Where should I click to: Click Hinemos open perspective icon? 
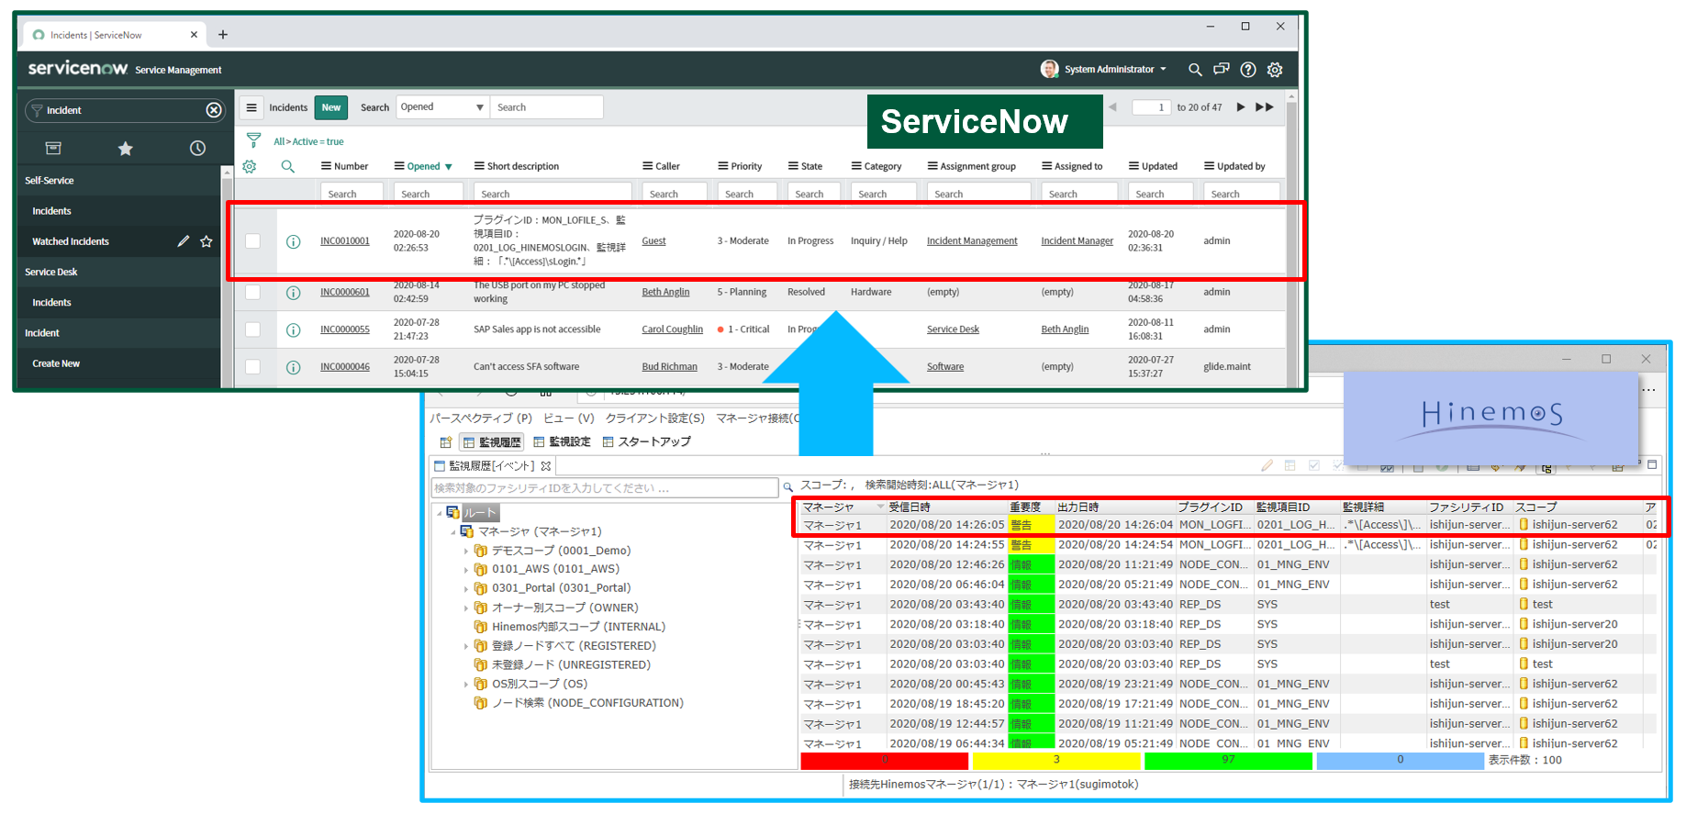click(446, 442)
